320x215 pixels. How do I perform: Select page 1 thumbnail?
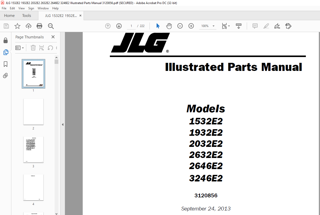pos(33,74)
